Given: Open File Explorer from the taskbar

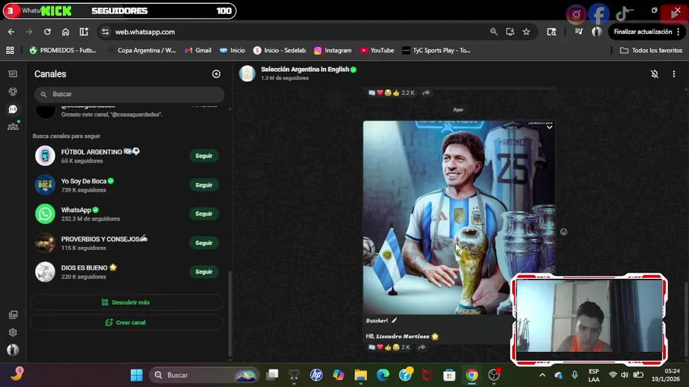Looking at the screenshot, I should 360,375.
